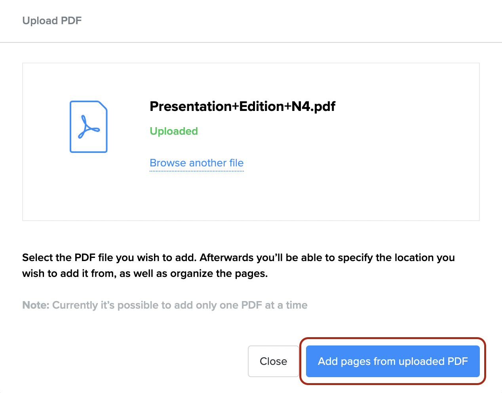The width and height of the screenshot is (502, 393).
Task: Click the folded corner of the PDF icon
Action: click(x=103, y=106)
